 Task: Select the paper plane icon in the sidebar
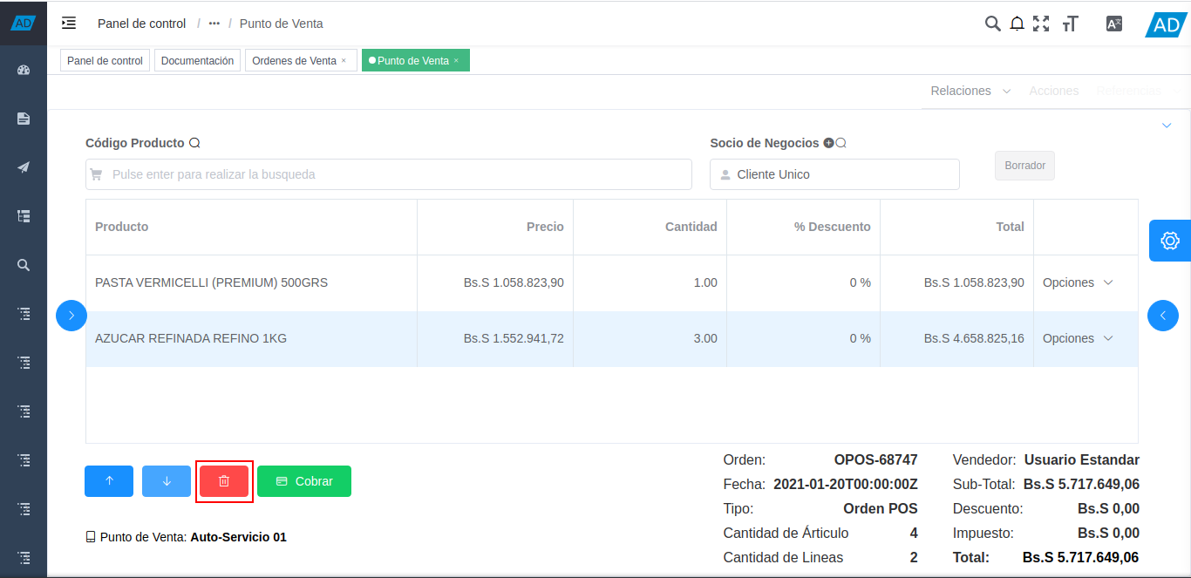point(23,167)
